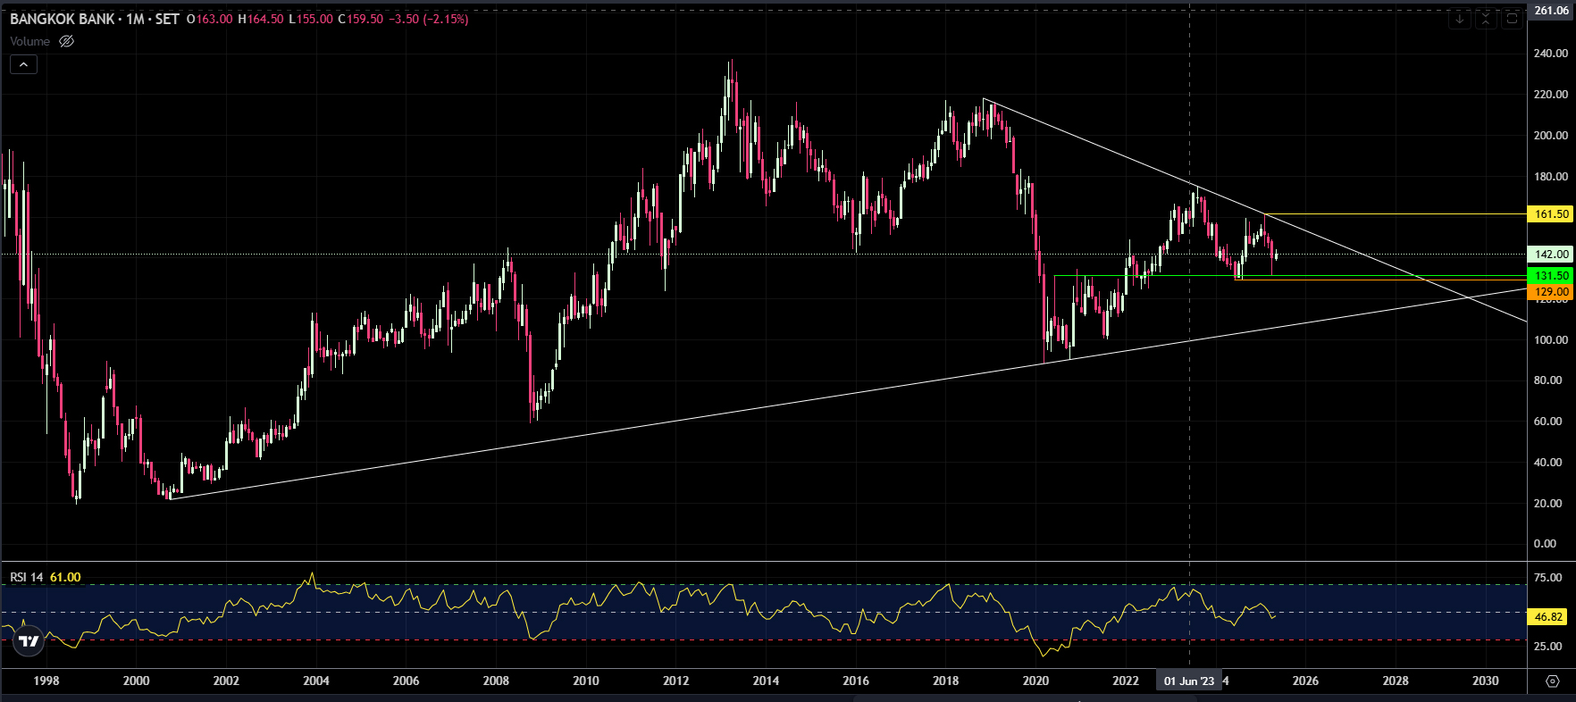Open the chart settings gear icon
Viewport: 1576px width, 702px height.
[x=1552, y=681]
